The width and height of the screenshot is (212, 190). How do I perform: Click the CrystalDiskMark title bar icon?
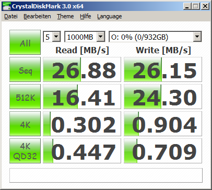[7, 6]
